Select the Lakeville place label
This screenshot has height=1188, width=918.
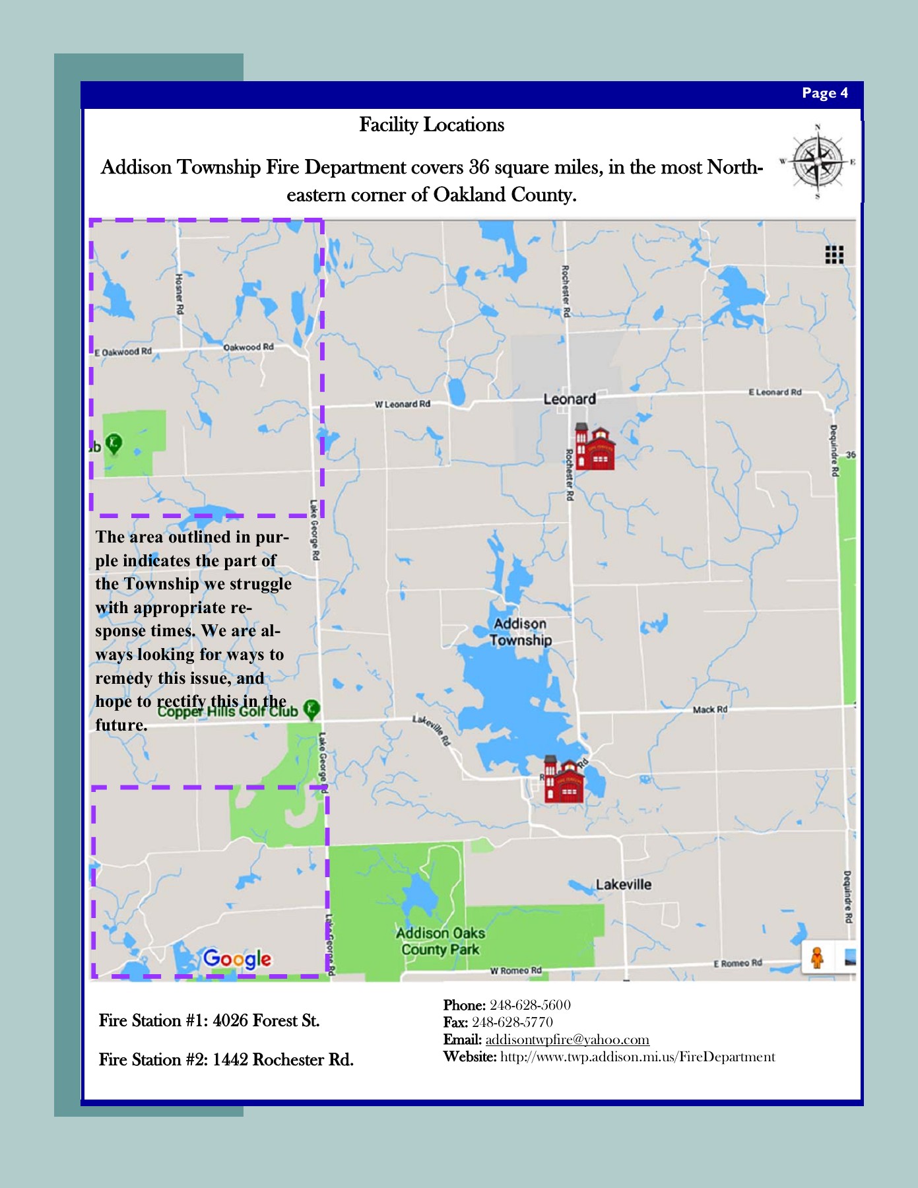tap(623, 884)
